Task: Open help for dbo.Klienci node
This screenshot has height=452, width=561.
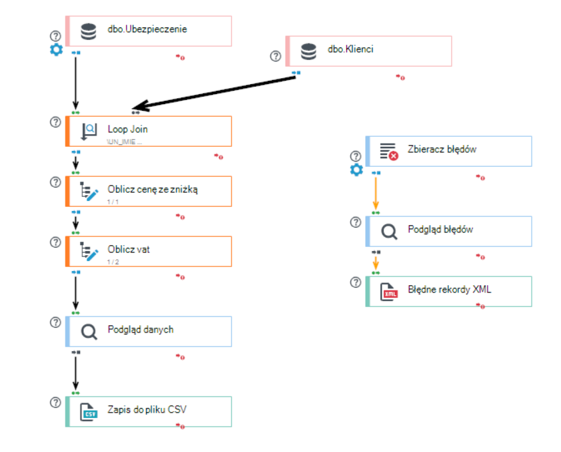Action: pos(275,56)
